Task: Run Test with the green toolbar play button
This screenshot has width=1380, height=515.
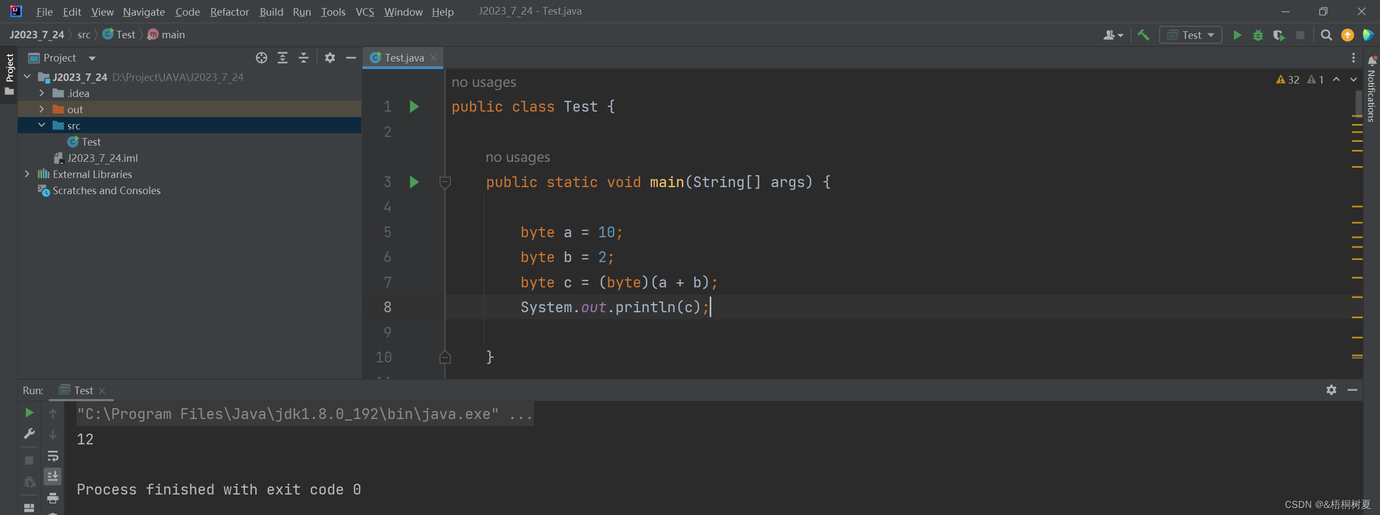Action: click(x=1237, y=35)
